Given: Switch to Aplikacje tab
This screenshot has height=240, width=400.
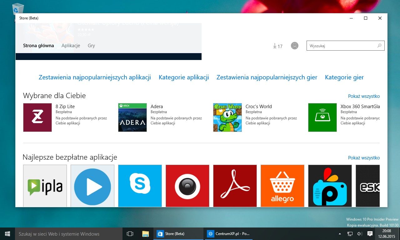Looking at the screenshot, I should click(71, 46).
